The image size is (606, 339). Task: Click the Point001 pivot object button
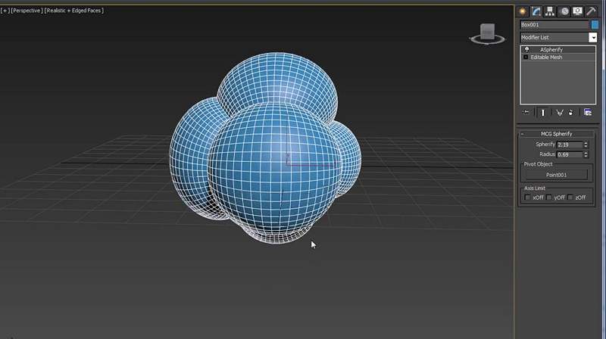click(557, 175)
